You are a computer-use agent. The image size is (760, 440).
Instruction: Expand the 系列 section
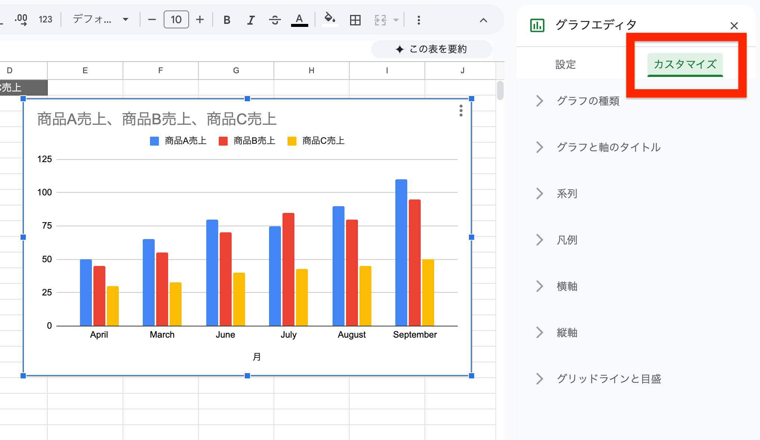point(566,193)
